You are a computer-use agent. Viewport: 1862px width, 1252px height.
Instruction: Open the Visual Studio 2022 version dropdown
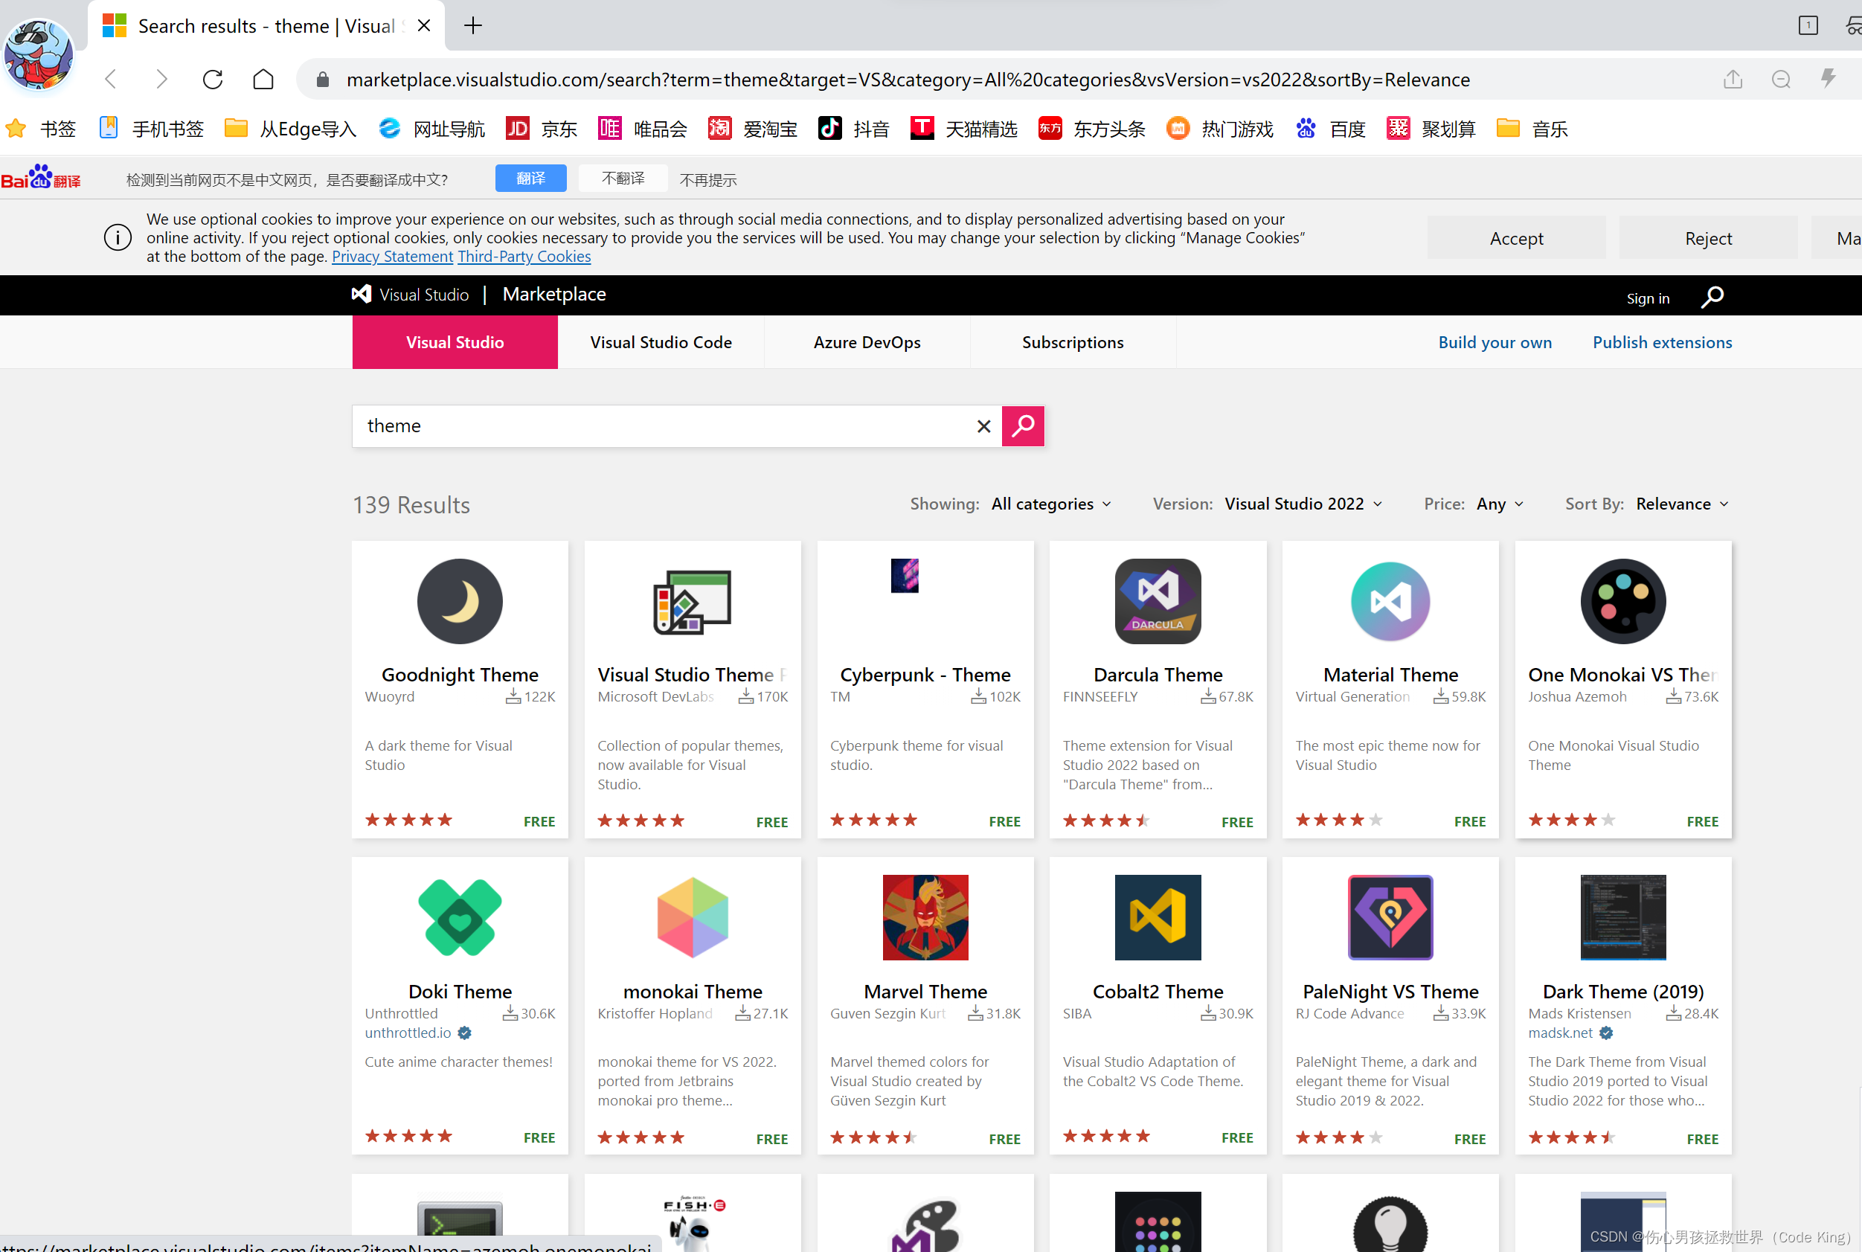click(x=1303, y=504)
